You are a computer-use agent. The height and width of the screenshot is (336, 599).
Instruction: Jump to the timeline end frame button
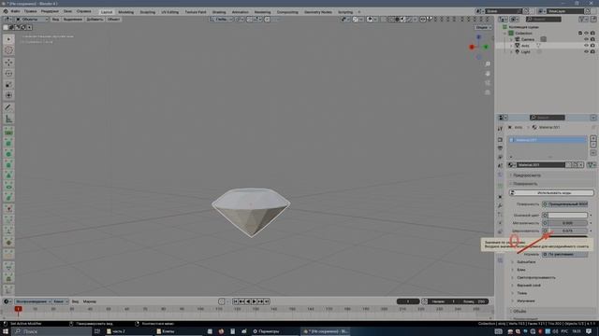pyautogui.click(x=267, y=301)
